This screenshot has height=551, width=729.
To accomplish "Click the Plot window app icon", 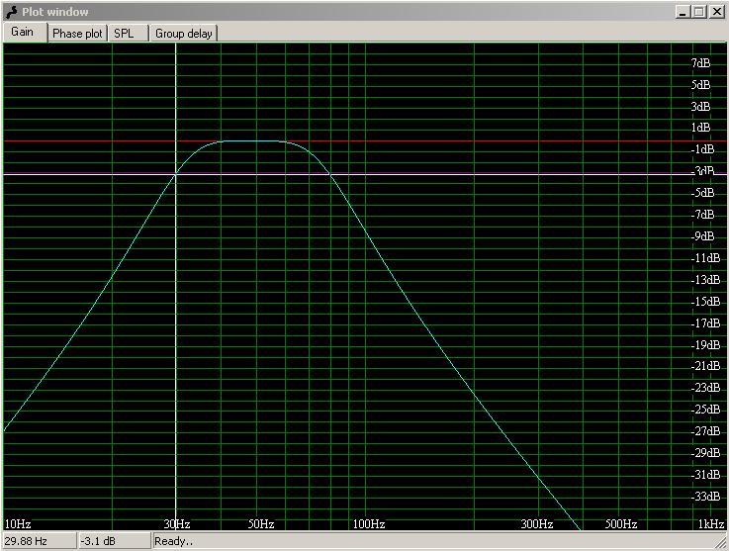I will 11,12.
